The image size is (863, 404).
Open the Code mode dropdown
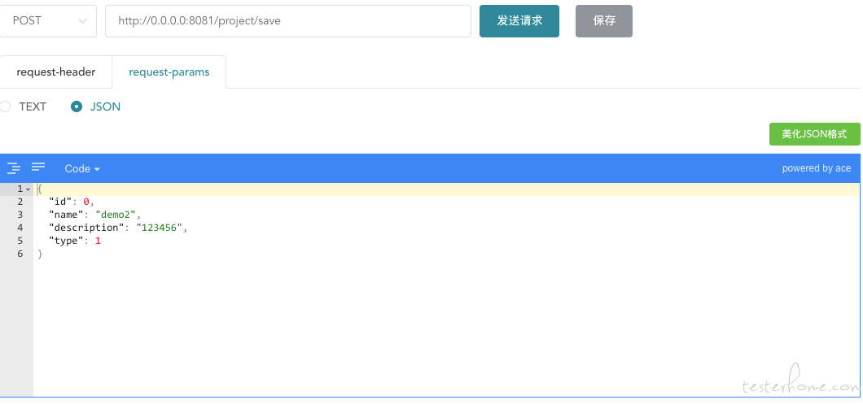point(82,169)
